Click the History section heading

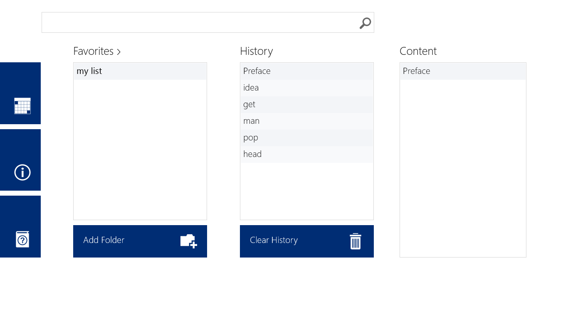point(256,51)
